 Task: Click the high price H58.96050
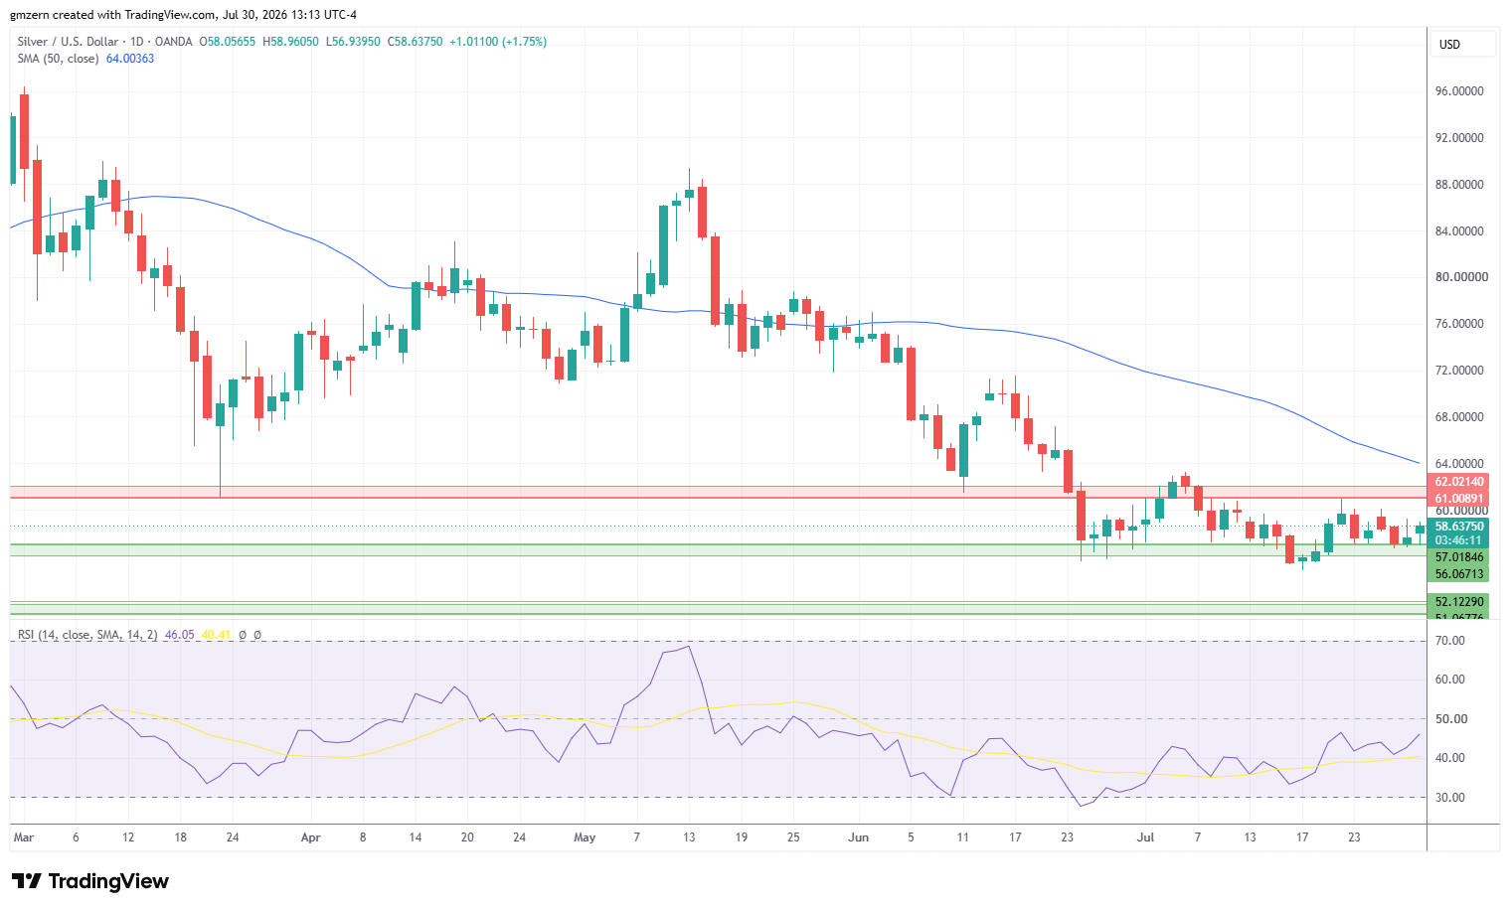point(290,42)
